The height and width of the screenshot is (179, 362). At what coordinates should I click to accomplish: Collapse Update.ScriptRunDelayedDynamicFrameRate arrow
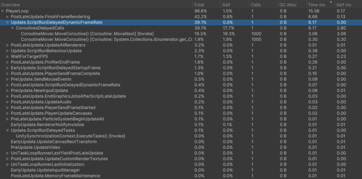pos(7,22)
